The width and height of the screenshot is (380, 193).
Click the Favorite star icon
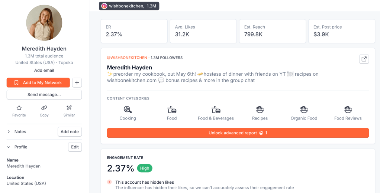point(19,108)
